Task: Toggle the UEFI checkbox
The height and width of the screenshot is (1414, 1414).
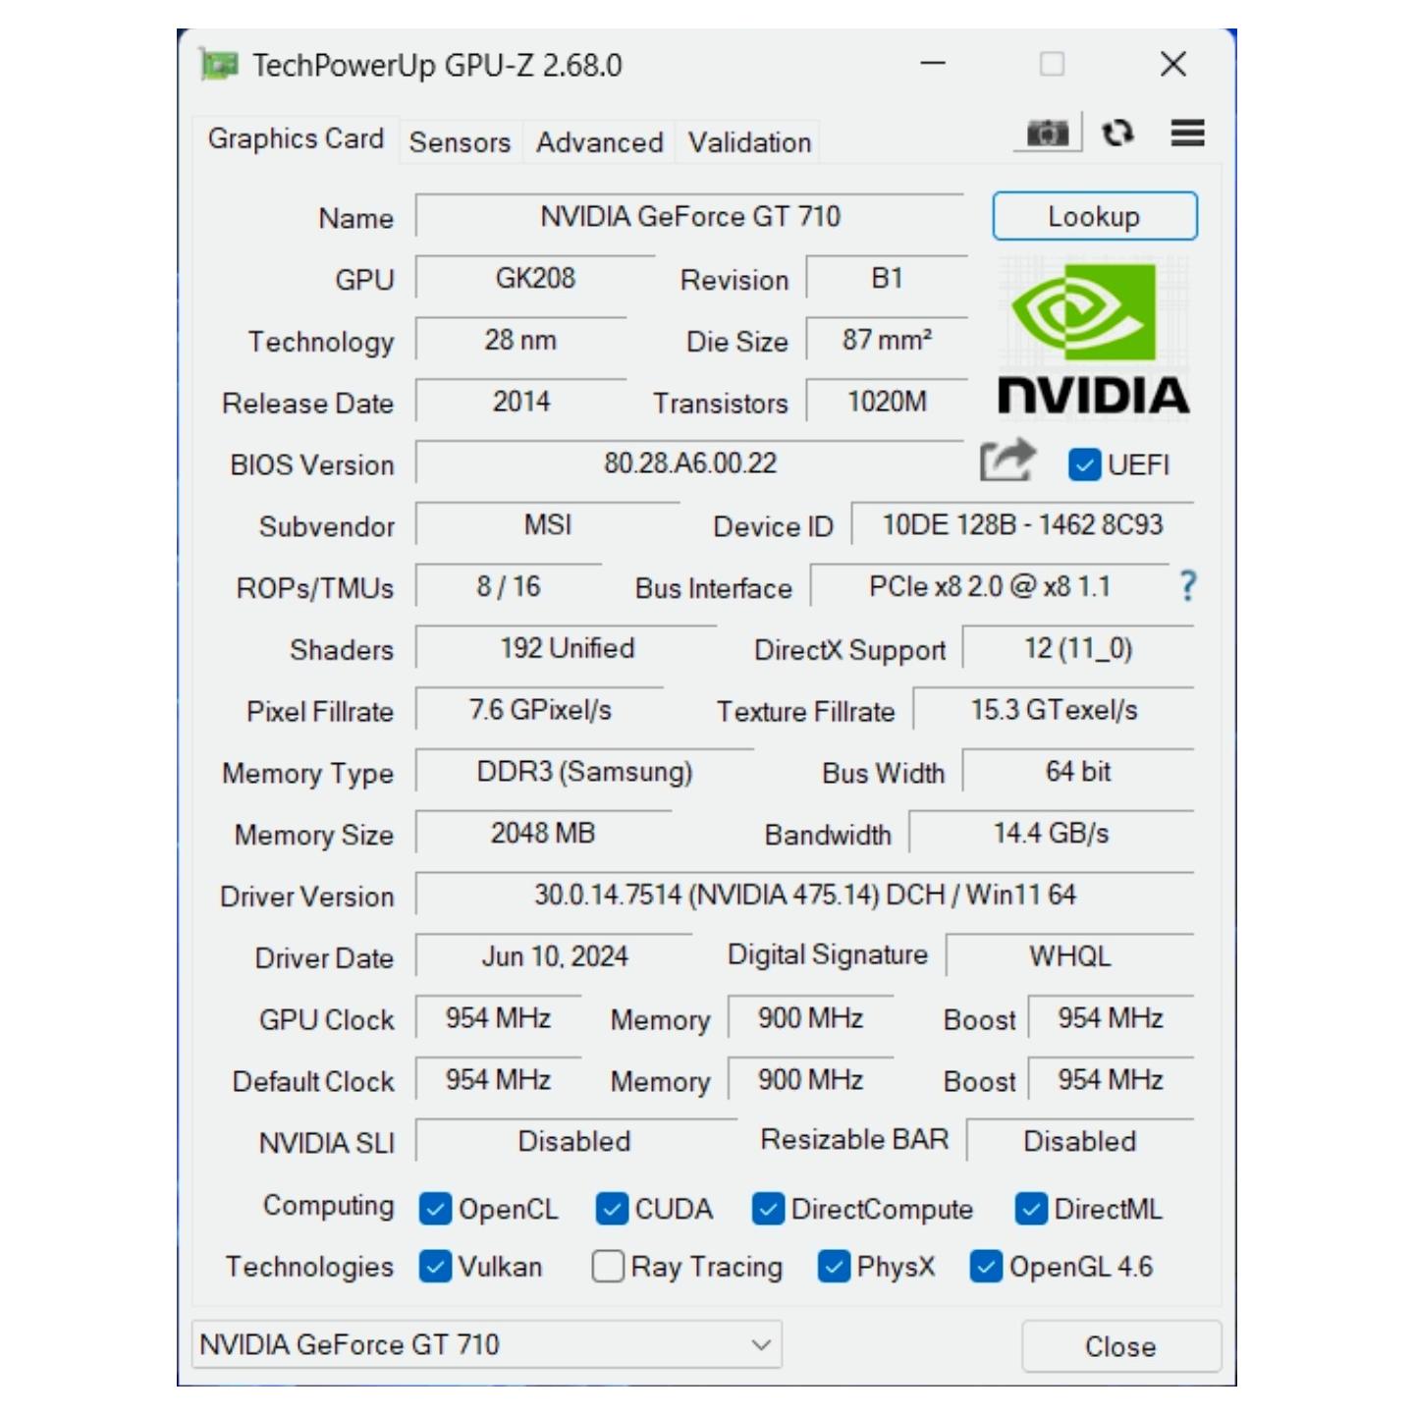Action: pyautogui.click(x=1084, y=464)
